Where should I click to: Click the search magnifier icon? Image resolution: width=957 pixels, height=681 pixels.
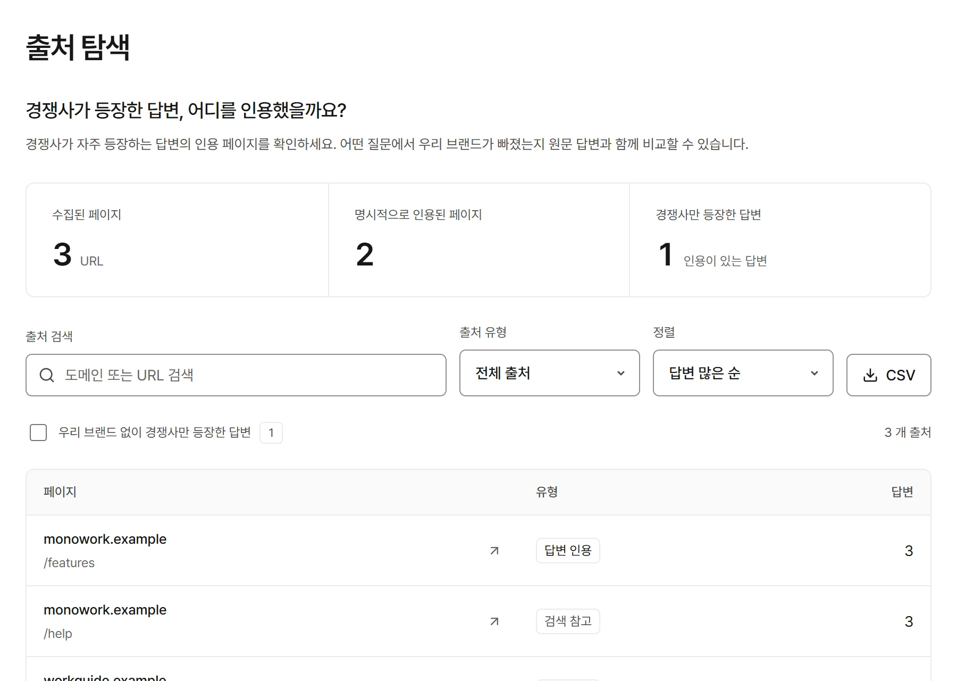[47, 375]
